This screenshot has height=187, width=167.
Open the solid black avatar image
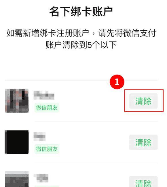[x=17, y=142]
